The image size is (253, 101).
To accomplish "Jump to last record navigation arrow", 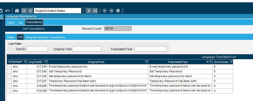I will tap(95, 11).
